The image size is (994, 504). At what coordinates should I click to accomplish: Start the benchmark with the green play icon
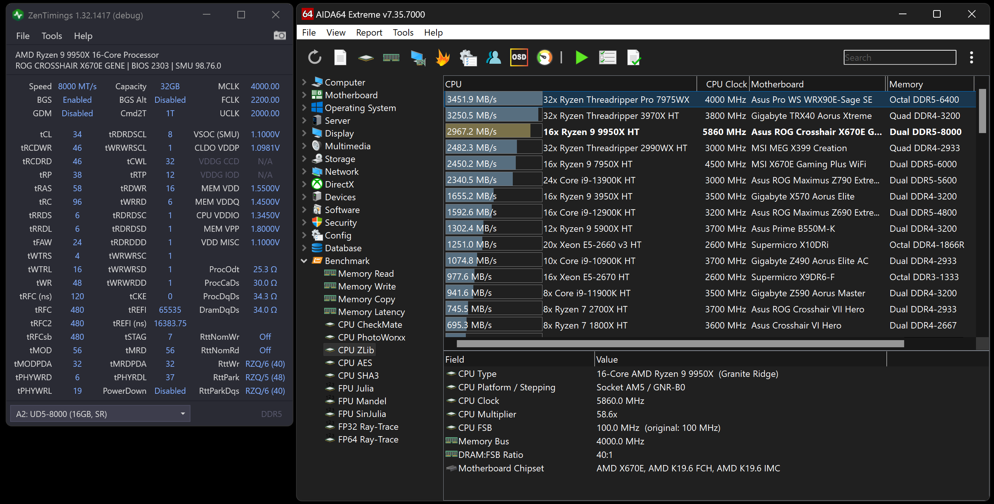581,57
